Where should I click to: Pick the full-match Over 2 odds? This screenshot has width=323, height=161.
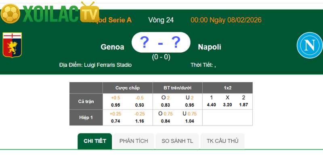pos(166,101)
